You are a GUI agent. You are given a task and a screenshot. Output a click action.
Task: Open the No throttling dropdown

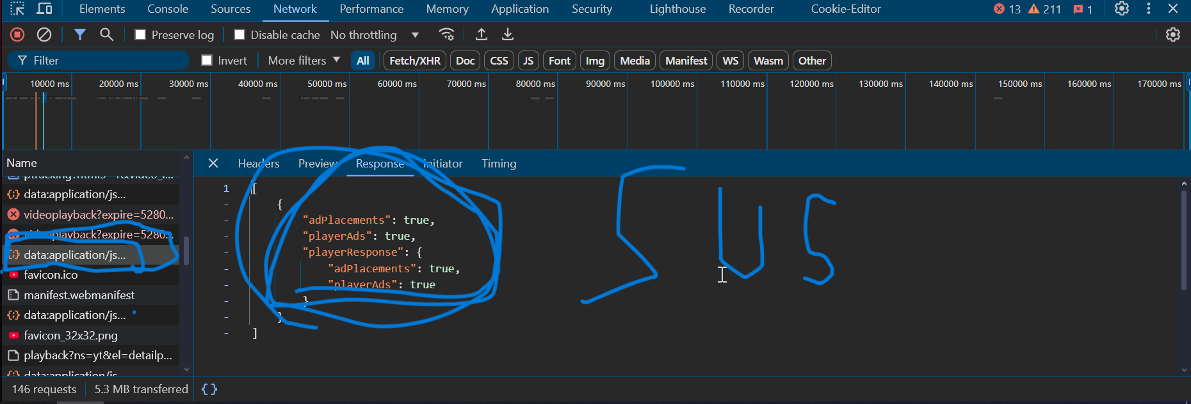pyautogui.click(x=375, y=35)
